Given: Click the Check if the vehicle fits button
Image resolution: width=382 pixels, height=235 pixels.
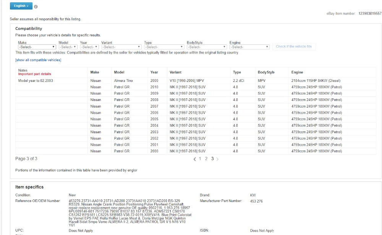Looking at the screenshot, I should [294, 46].
